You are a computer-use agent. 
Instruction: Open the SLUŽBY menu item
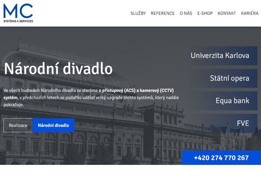point(138,13)
